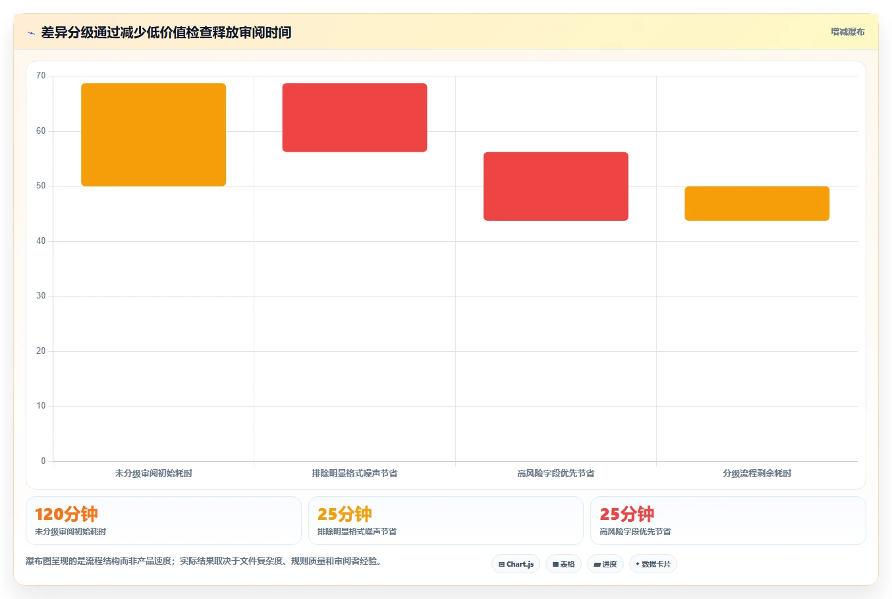892x599 pixels.
Task: Click the y-axis value 10
Action: 41,406
